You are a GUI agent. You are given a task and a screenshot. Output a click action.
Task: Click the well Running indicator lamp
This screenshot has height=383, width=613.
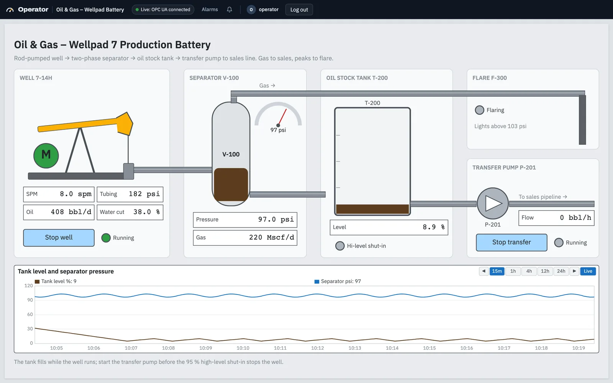tap(106, 238)
